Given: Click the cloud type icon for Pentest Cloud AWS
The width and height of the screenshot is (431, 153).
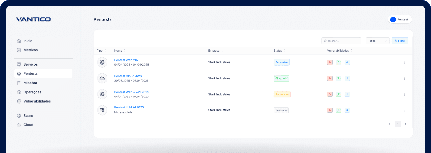Looking at the screenshot, I should click(102, 78).
